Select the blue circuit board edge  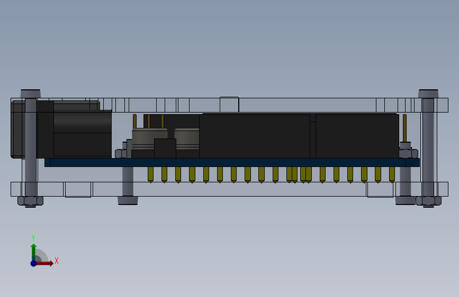point(232,163)
